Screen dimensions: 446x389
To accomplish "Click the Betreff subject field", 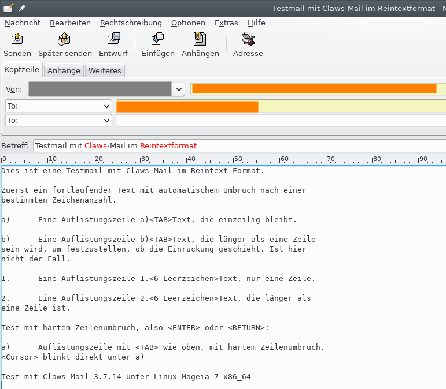I will (x=239, y=146).
